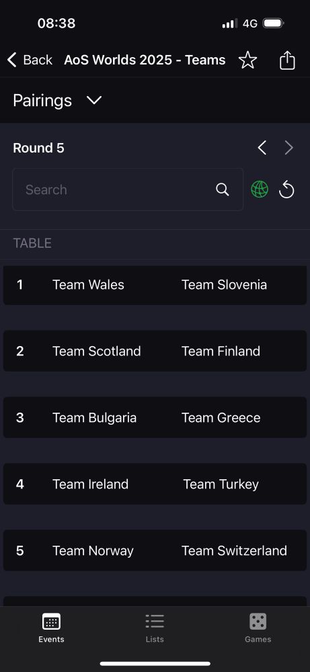Viewport: 310px width, 672px height.
Task: Select Team Turkey on table 4
Action: (221, 485)
